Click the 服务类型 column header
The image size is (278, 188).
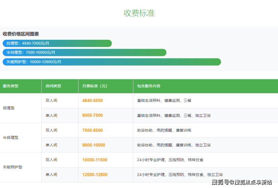click(11, 86)
